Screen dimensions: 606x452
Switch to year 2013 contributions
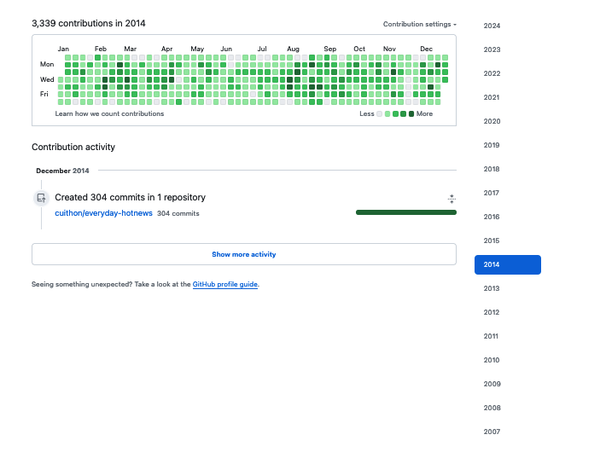tap(492, 288)
